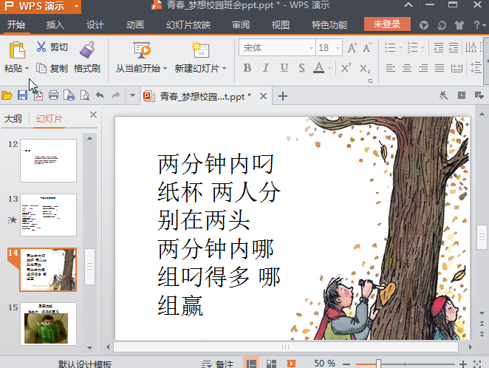Screen dimensions: 489x368
Task: Open the quick access toolbar customize arrow
Action: coord(132,95)
